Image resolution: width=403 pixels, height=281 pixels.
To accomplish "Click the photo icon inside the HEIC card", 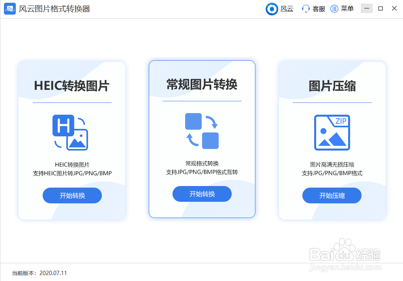I will (x=78, y=140).
